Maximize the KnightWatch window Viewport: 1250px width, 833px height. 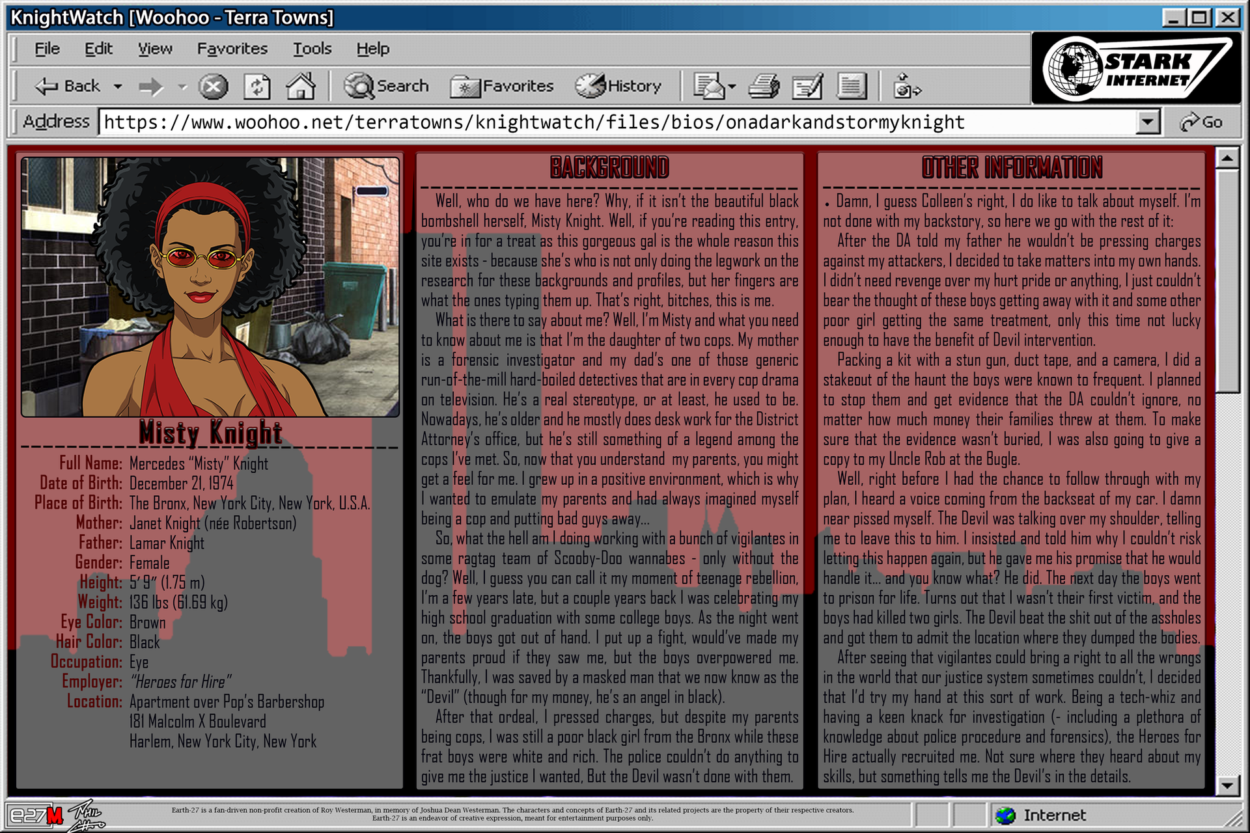click(1199, 18)
